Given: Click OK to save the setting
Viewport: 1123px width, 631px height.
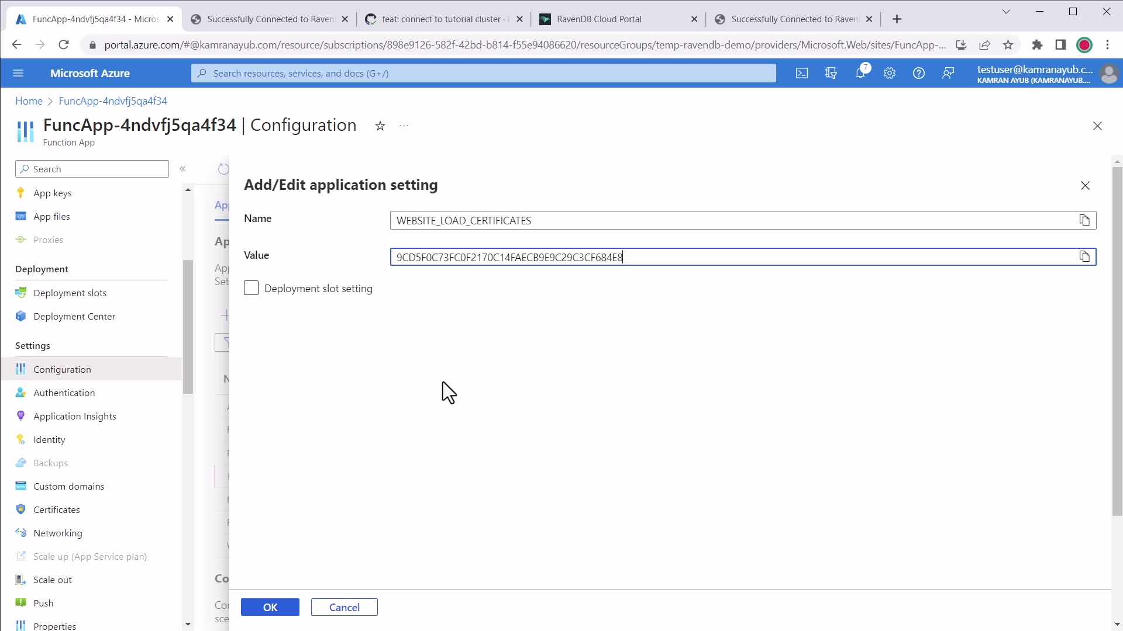Looking at the screenshot, I should 270,607.
